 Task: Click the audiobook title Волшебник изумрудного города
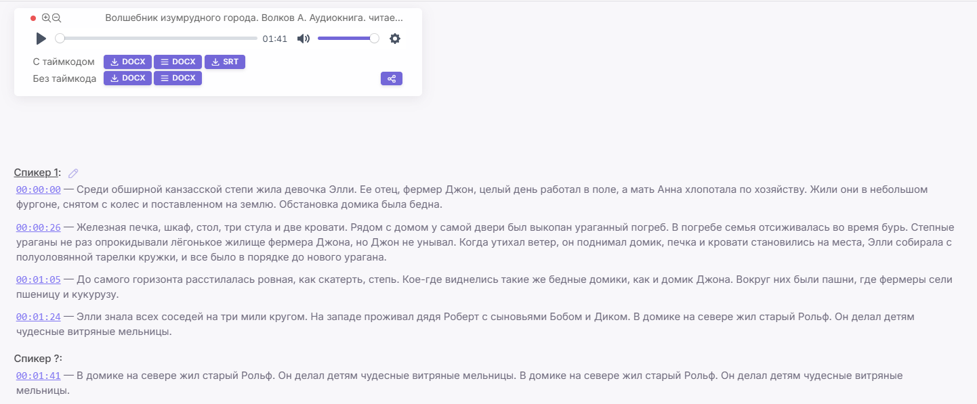pos(253,18)
